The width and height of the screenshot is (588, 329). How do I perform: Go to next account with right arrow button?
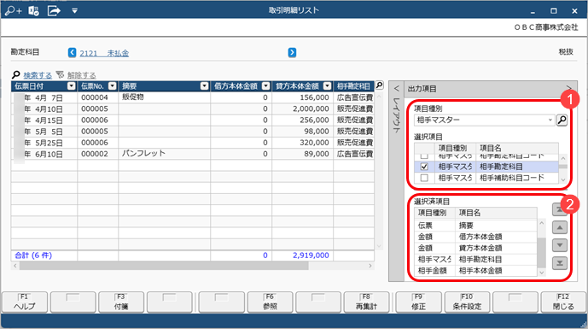292,53
